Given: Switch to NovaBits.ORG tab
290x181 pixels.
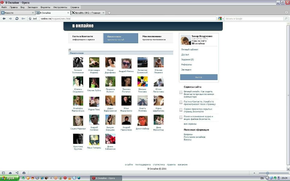Looking at the screenshot, I should 87,13.
